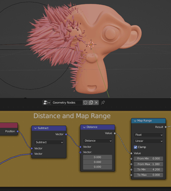Click the To Min 4.200 field
Viewport: 171px width, 191px height.
[x=149, y=170]
